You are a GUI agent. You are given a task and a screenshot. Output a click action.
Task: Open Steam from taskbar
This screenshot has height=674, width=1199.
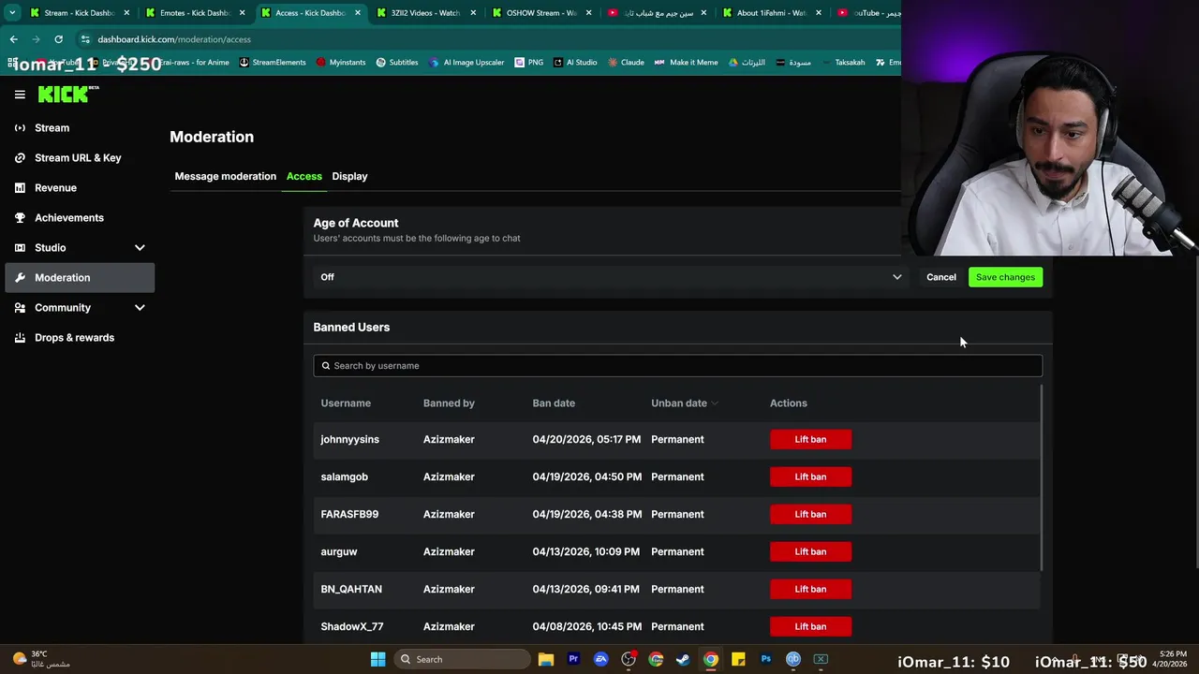point(683,659)
